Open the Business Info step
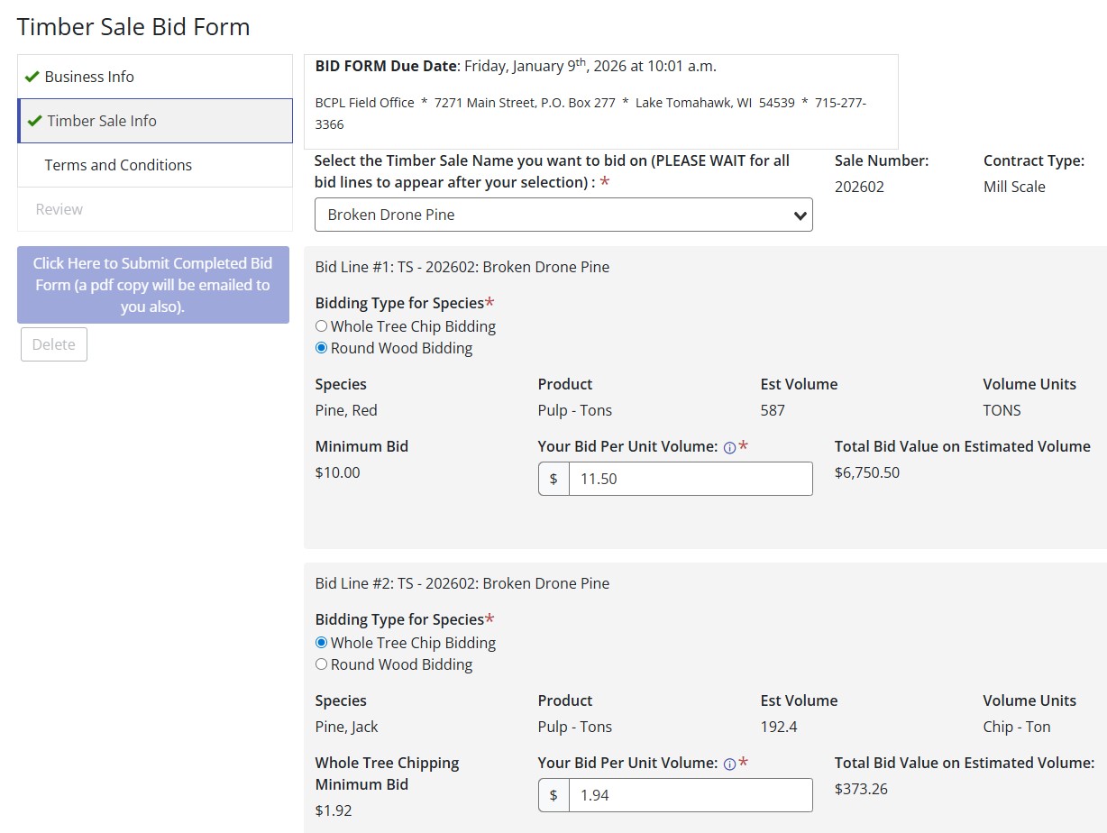This screenshot has height=833, width=1107. pyautogui.click(x=155, y=77)
